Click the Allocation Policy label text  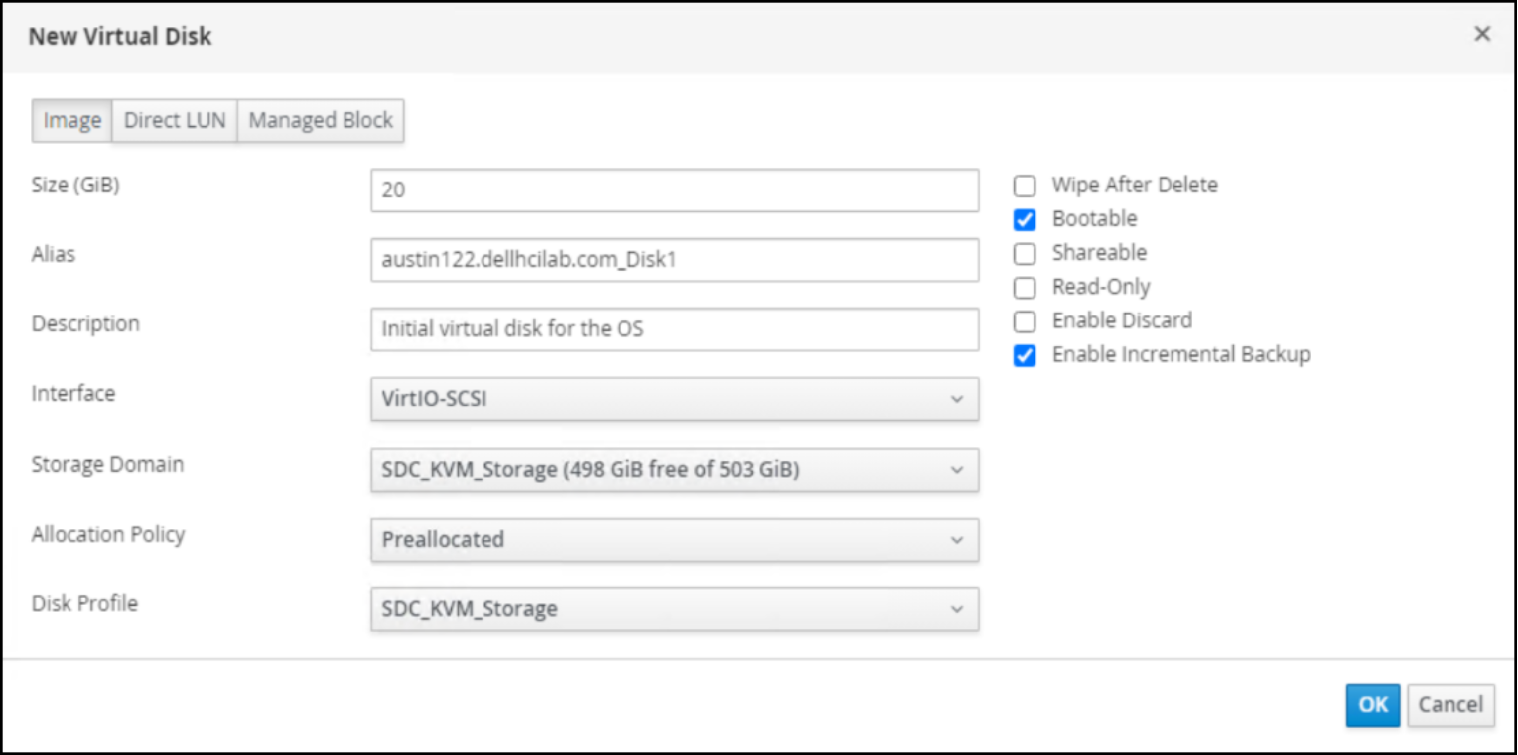coord(108,534)
